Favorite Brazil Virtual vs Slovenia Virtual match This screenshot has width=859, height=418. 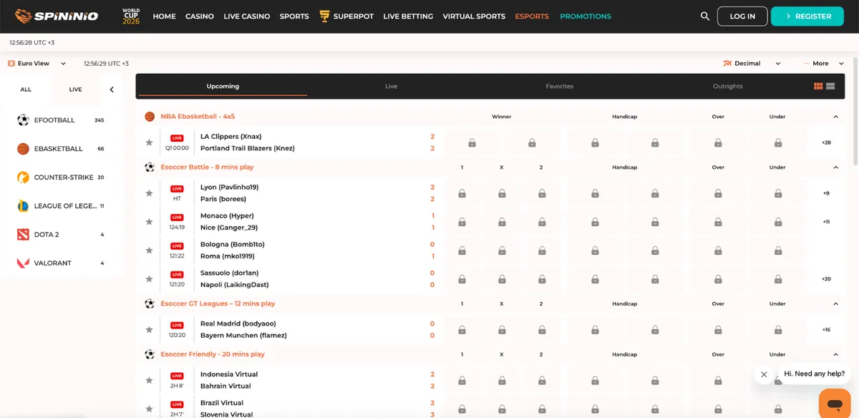149,409
